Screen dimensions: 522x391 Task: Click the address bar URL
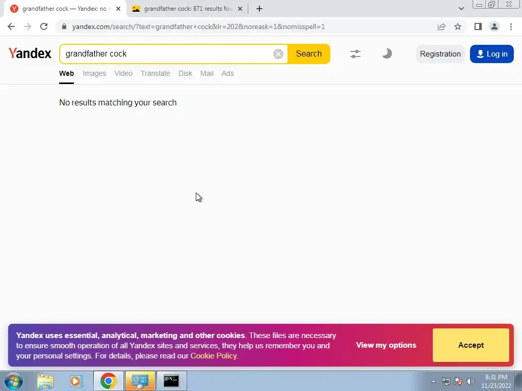[198, 26]
